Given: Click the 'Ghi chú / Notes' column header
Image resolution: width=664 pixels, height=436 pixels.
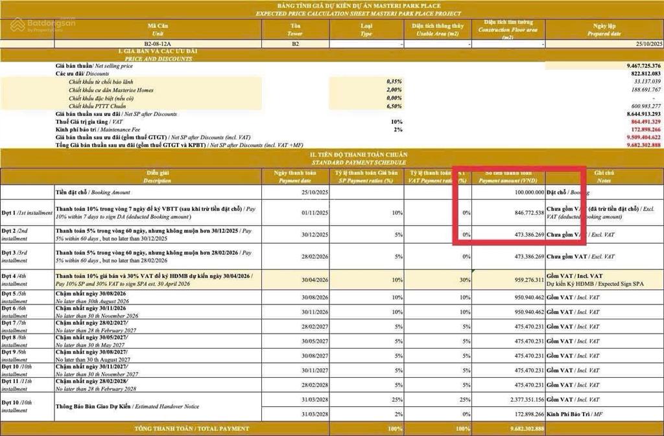Looking at the screenshot, I should pos(604,176).
